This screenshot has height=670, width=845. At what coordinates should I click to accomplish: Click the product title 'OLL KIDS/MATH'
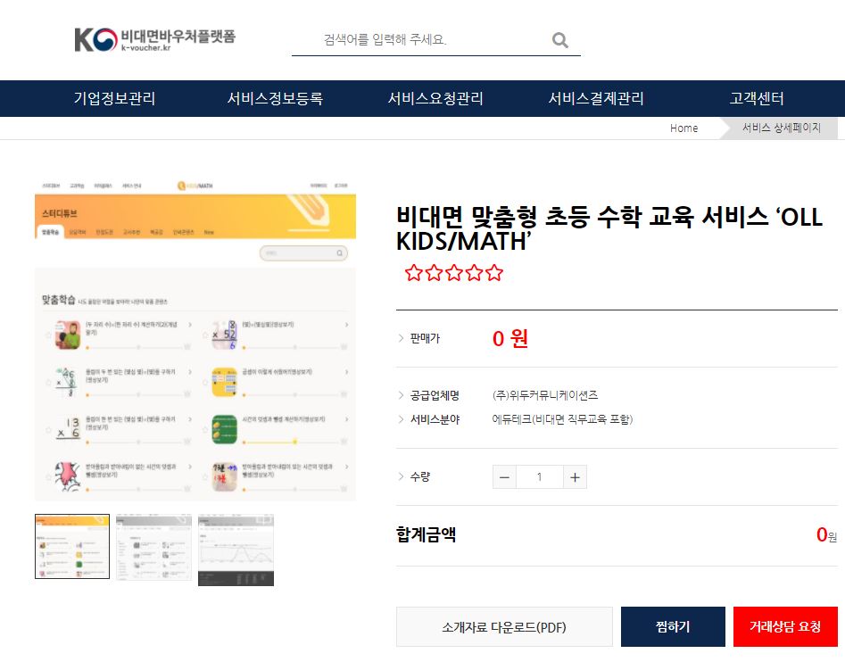(x=609, y=229)
